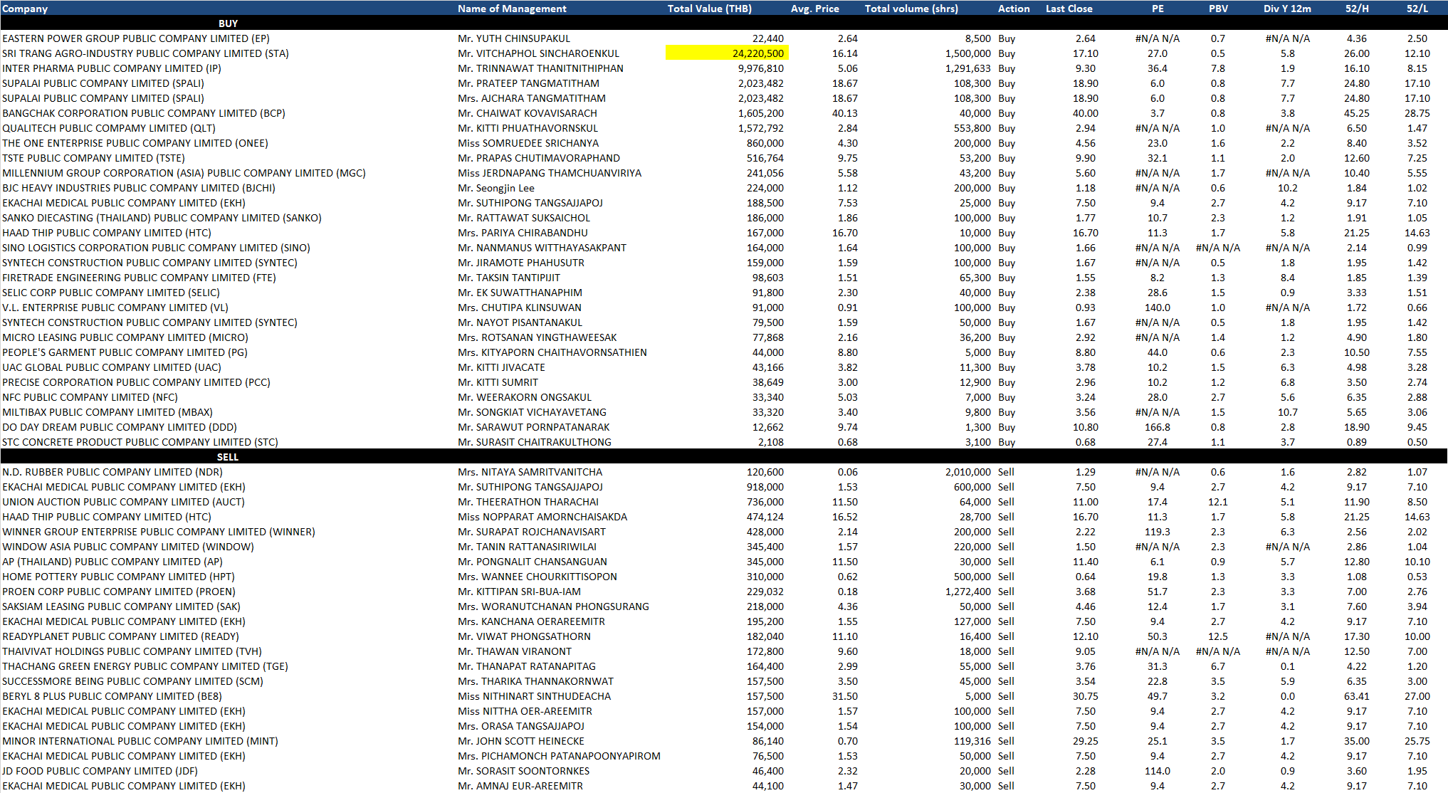
Task: Select PRECISE CORPORATION (PCC) cell
Action: point(136,382)
